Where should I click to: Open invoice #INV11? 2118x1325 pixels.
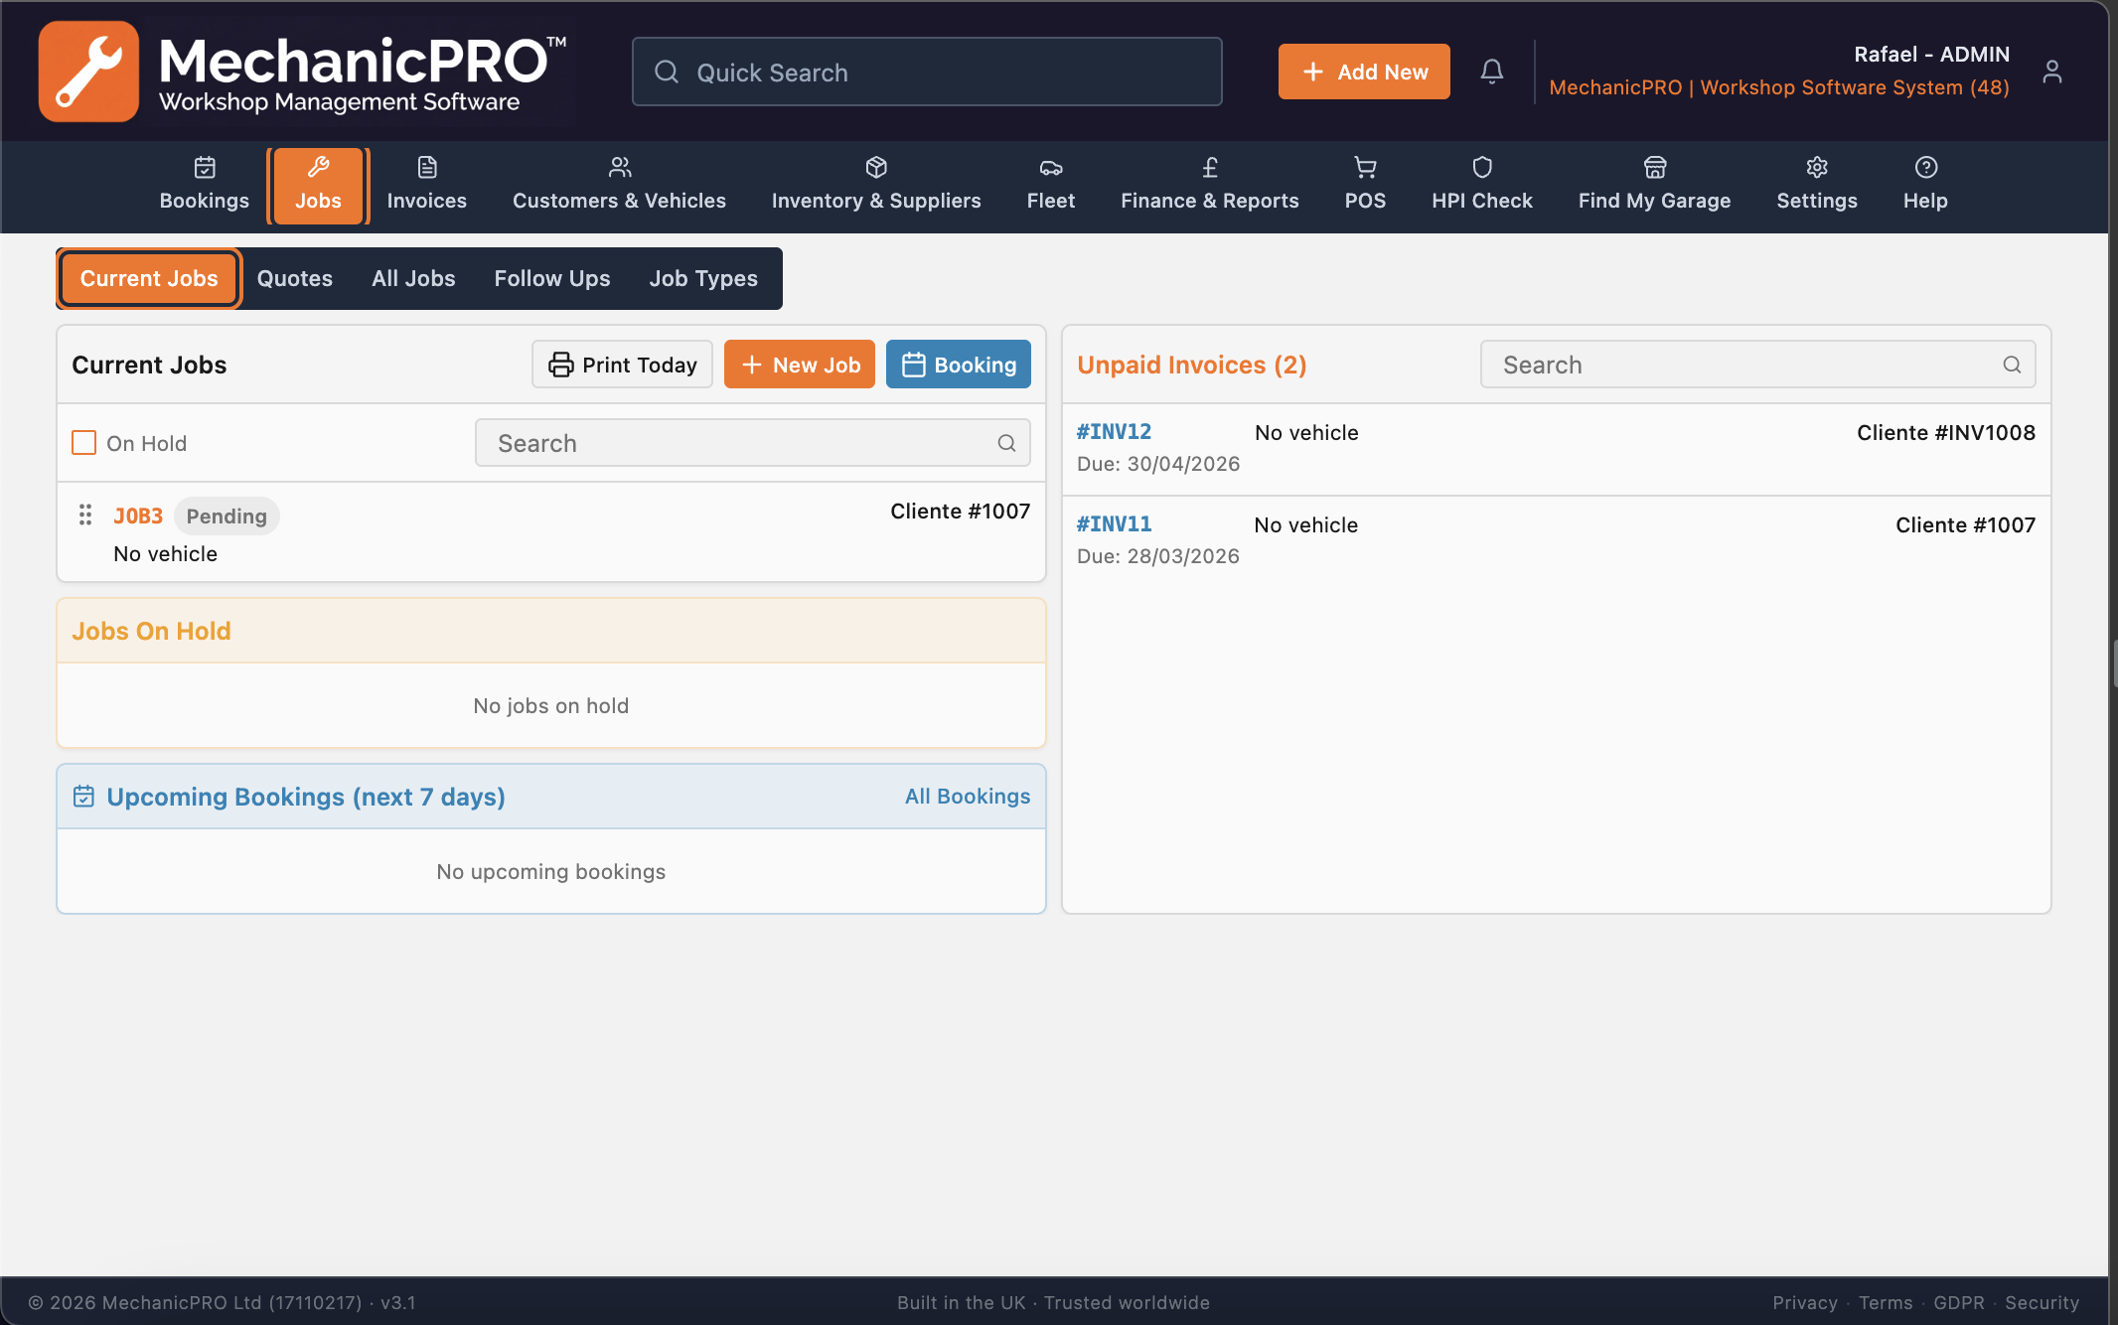(x=1114, y=524)
